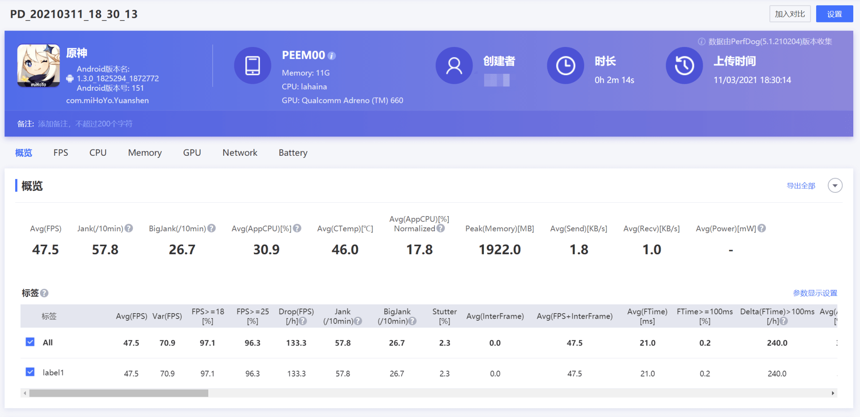Switch to the 概览 tab

[x=24, y=153]
